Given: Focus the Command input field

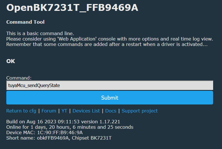Looking at the screenshot, I should point(110,85).
